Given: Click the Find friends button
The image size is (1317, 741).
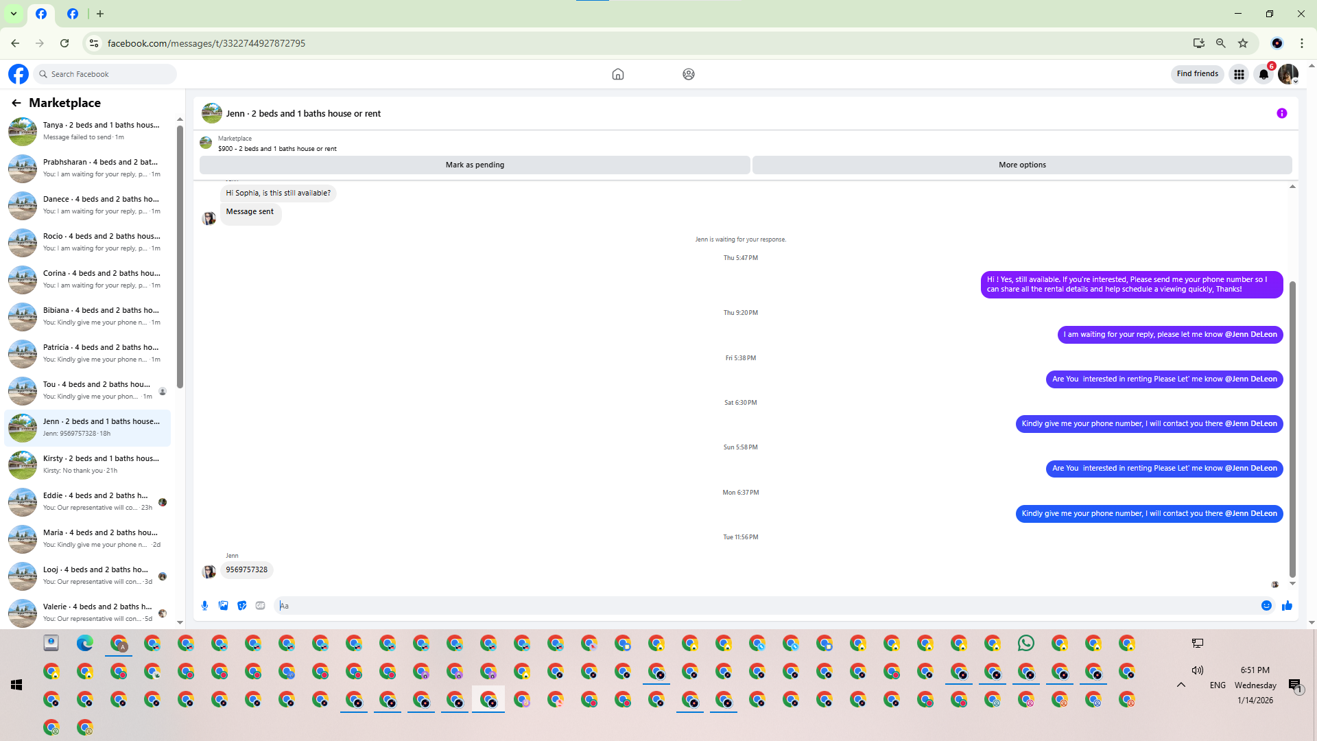Looking at the screenshot, I should pos(1197,74).
